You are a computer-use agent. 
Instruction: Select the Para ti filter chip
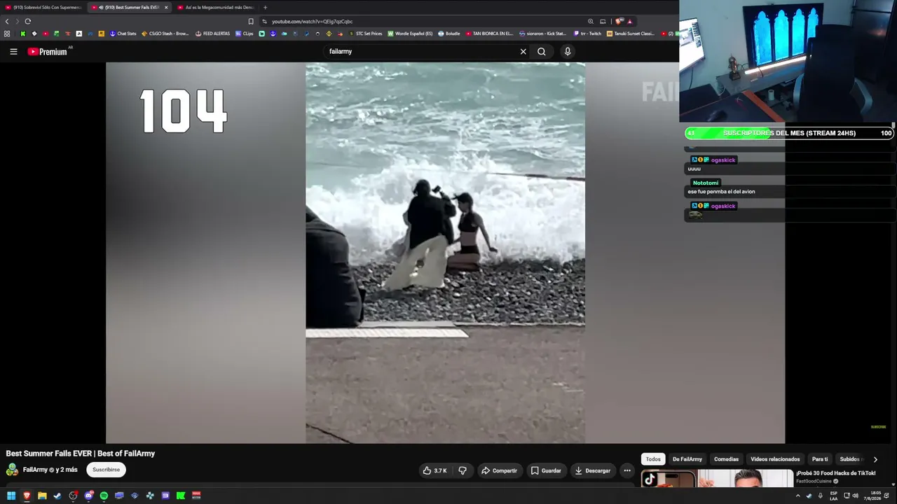820,459
